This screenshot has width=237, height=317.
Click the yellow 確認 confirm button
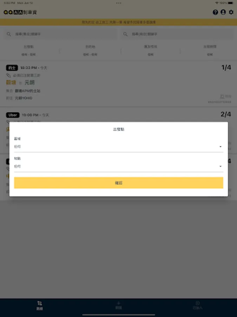point(119,183)
